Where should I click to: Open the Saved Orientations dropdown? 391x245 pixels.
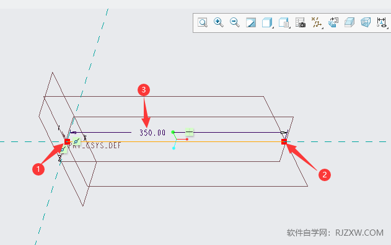(x=284, y=22)
